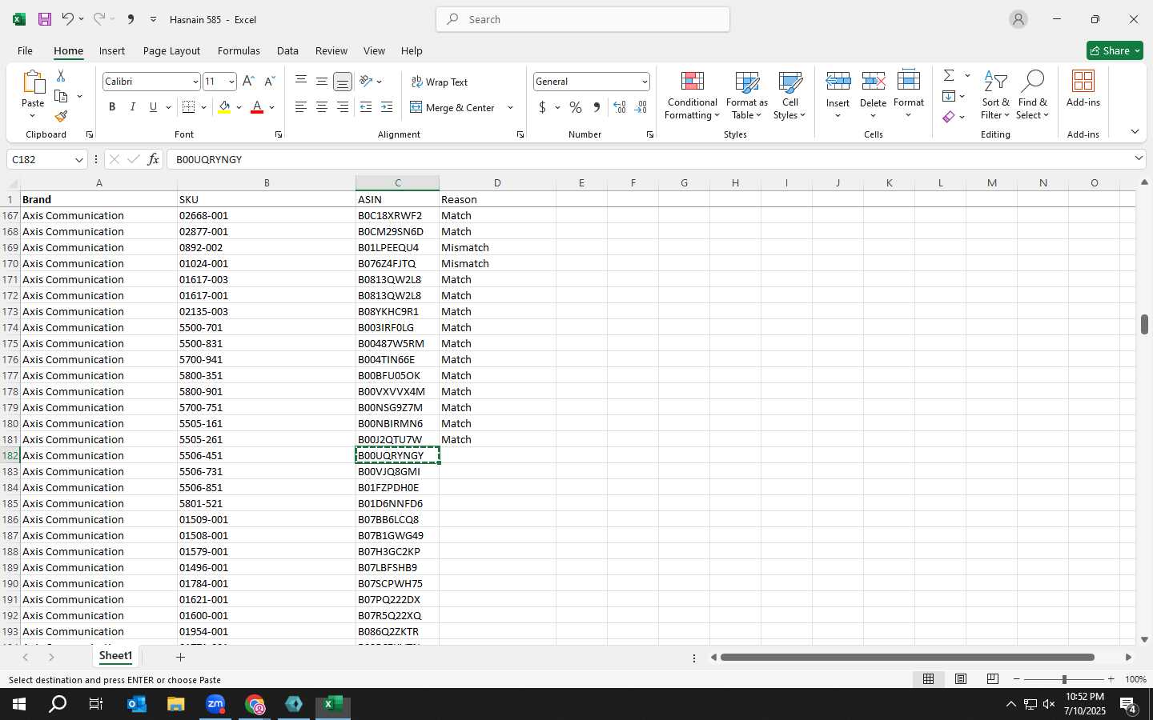1153x720 pixels.
Task: Click the Clear eraser icon
Action: click(949, 117)
